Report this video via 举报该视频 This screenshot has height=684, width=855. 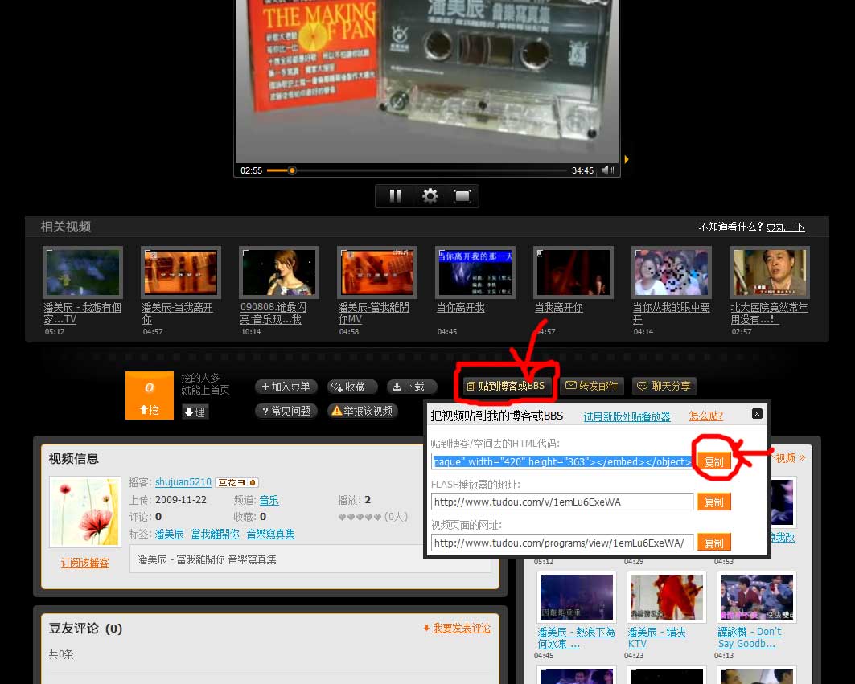point(362,411)
